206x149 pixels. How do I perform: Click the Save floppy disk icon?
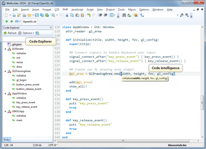37,15
